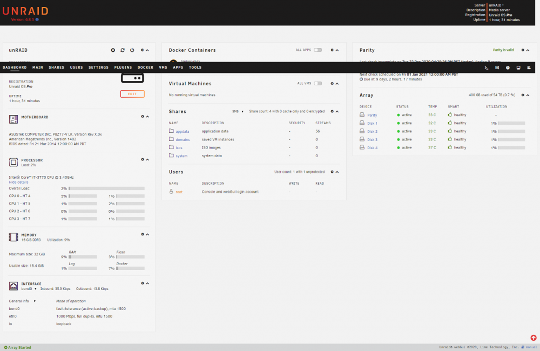
Task: Go to the Main tab
Action: (x=38, y=67)
